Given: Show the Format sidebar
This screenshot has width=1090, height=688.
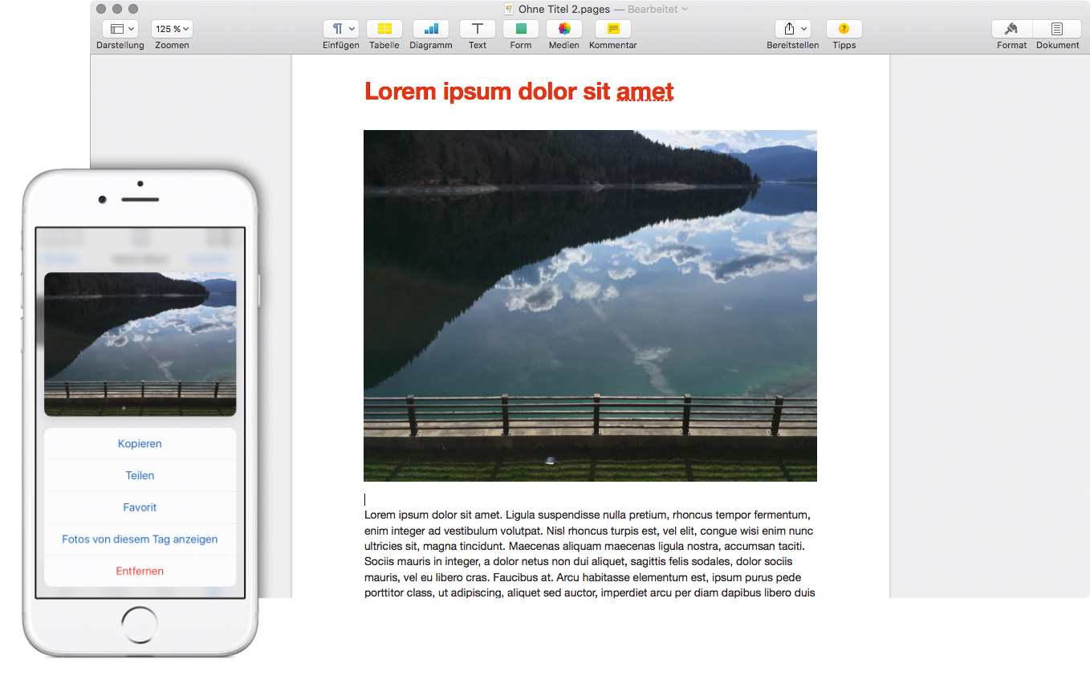Looking at the screenshot, I should click(x=1011, y=29).
